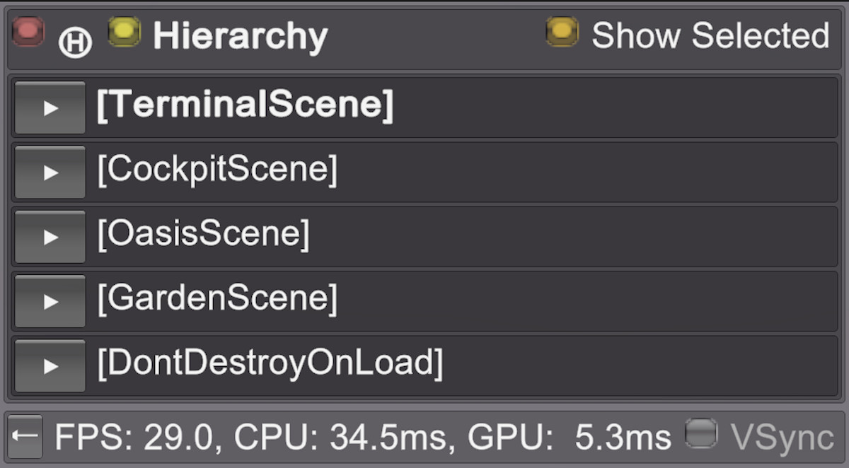
Task: Click the yellow indicator beside Hierarchy title
Action: 123,31
